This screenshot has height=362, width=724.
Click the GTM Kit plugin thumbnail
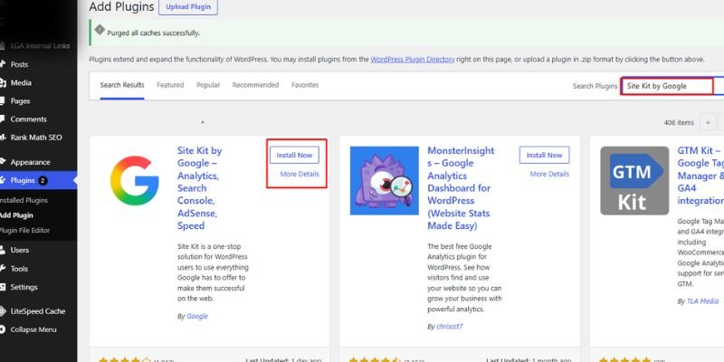tap(634, 180)
